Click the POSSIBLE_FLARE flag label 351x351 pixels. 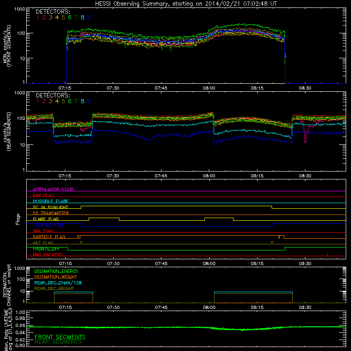click(x=51, y=201)
